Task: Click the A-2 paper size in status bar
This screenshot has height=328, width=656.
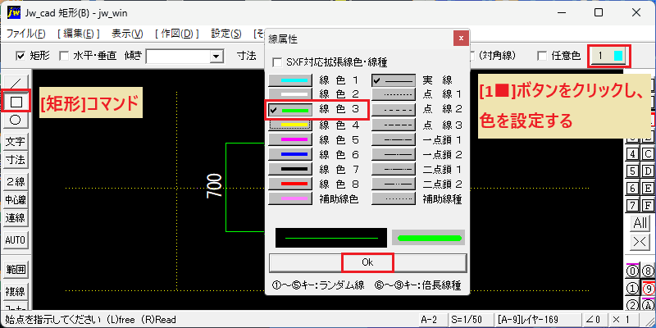Action: click(432, 320)
